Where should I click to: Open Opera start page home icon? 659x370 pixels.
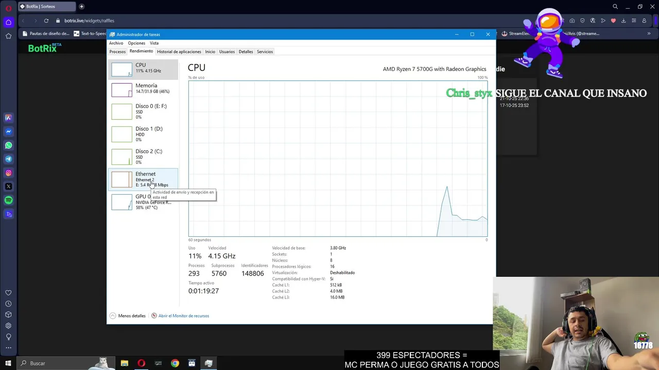click(8, 22)
